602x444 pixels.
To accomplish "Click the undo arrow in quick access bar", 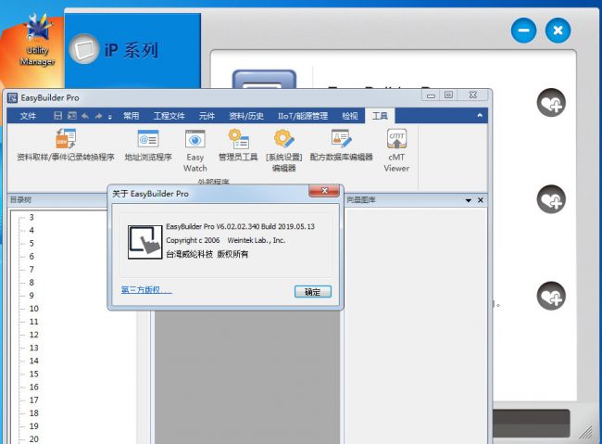I will click(85, 116).
